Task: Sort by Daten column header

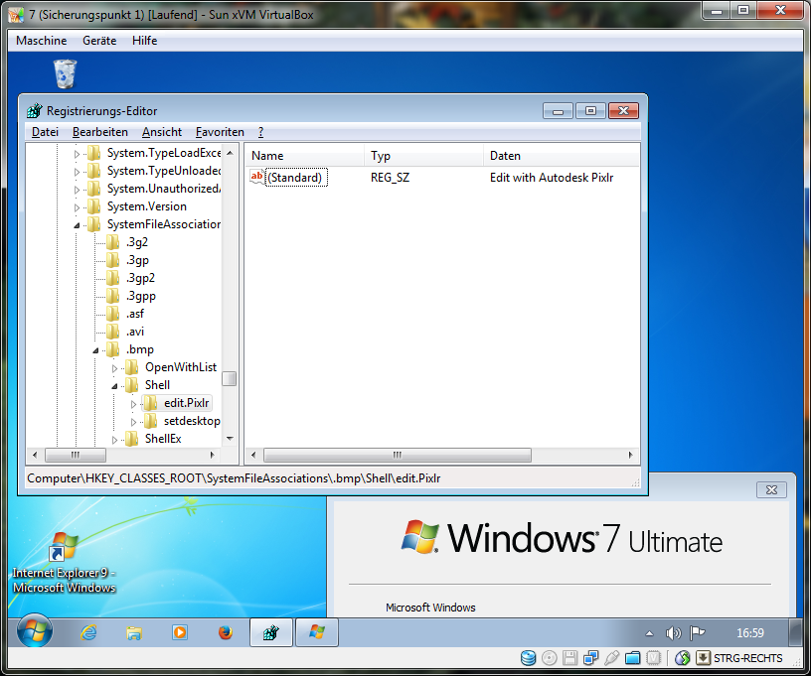Action: (x=562, y=156)
